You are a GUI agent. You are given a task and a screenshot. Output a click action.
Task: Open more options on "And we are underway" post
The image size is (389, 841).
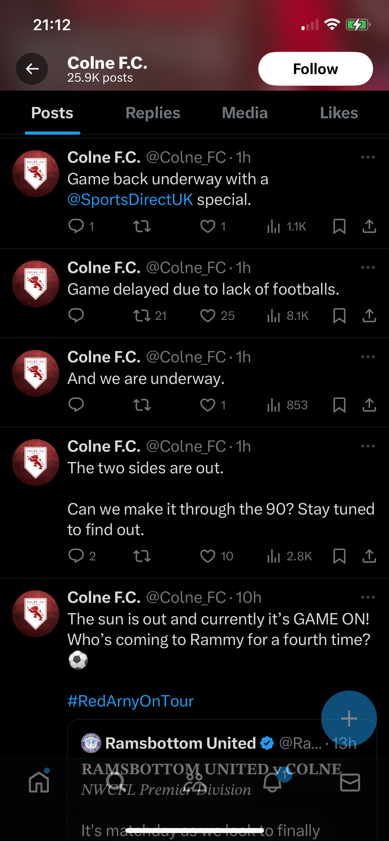point(368,357)
